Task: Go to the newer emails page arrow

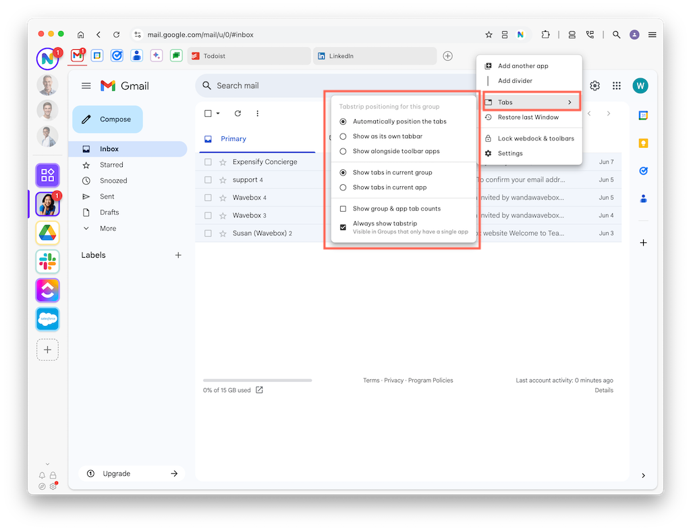Action: tap(589, 113)
